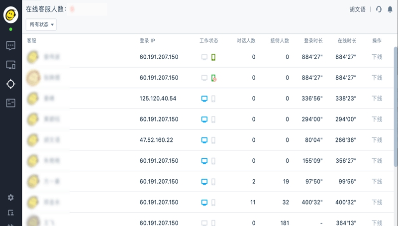Click 下线 for the 125.120.40.54 agent
Screen dimensions: 398x226
377,98
